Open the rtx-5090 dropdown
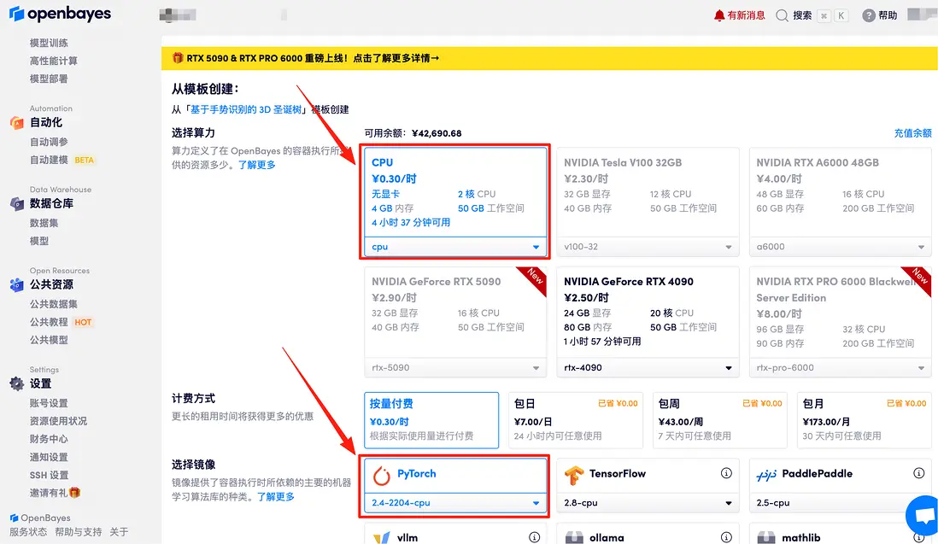 coord(455,367)
